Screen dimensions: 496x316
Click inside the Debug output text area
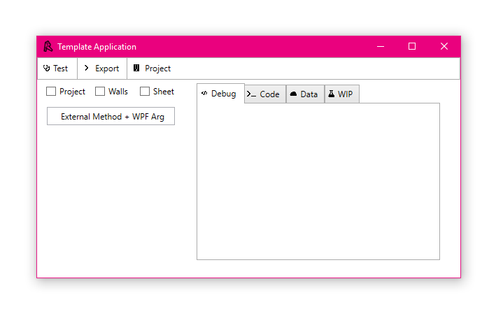pyautogui.click(x=318, y=181)
